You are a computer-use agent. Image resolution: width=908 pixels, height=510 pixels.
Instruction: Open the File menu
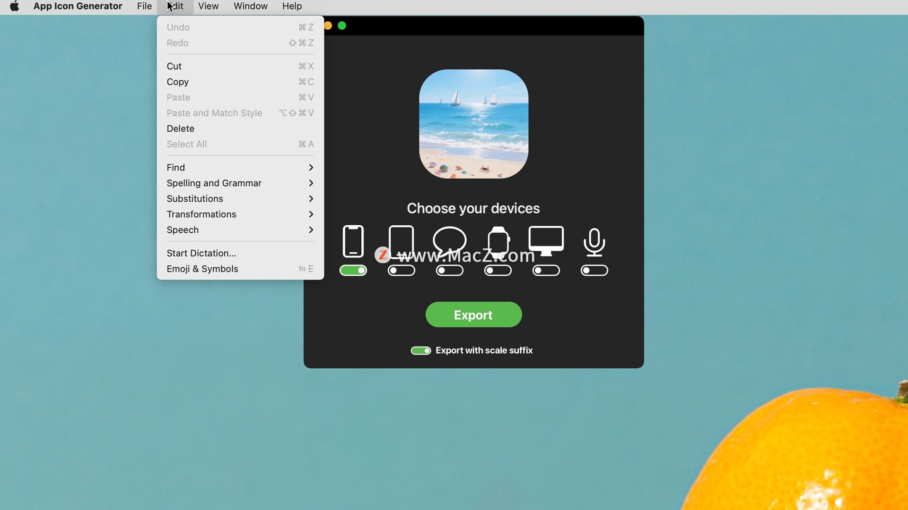pos(144,6)
